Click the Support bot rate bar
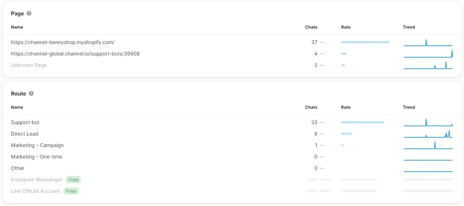This screenshot has width=464, height=206. pos(362,122)
